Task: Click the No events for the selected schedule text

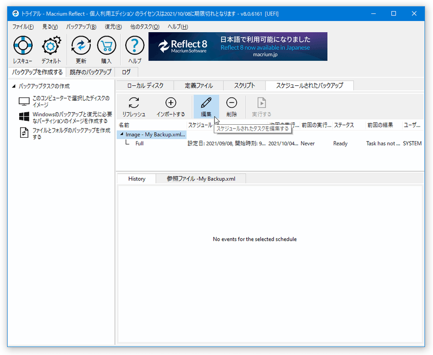Action: [x=254, y=239]
